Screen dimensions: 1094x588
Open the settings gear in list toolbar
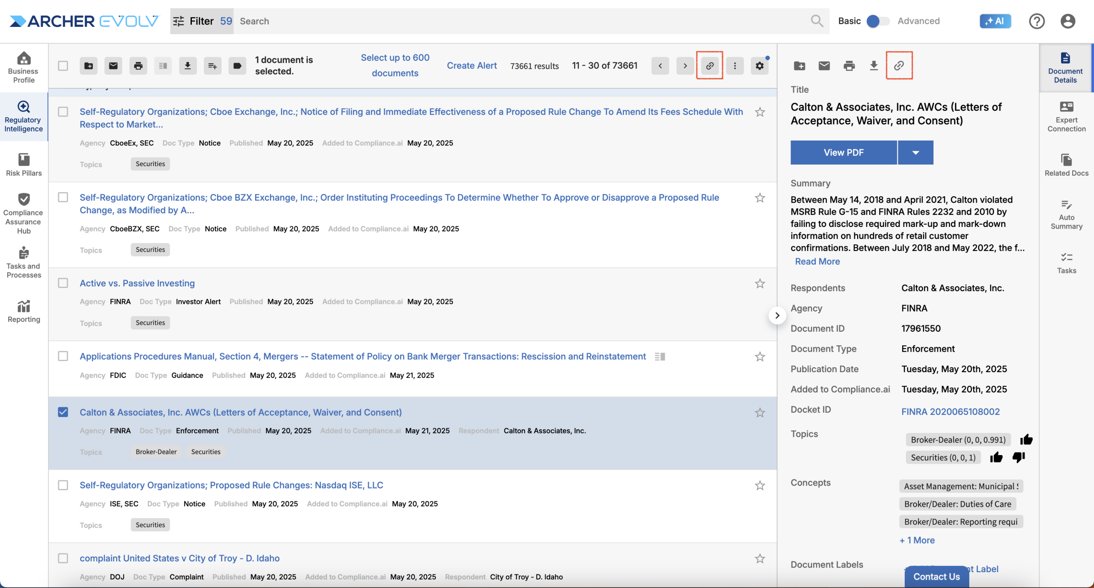point(759,66)
